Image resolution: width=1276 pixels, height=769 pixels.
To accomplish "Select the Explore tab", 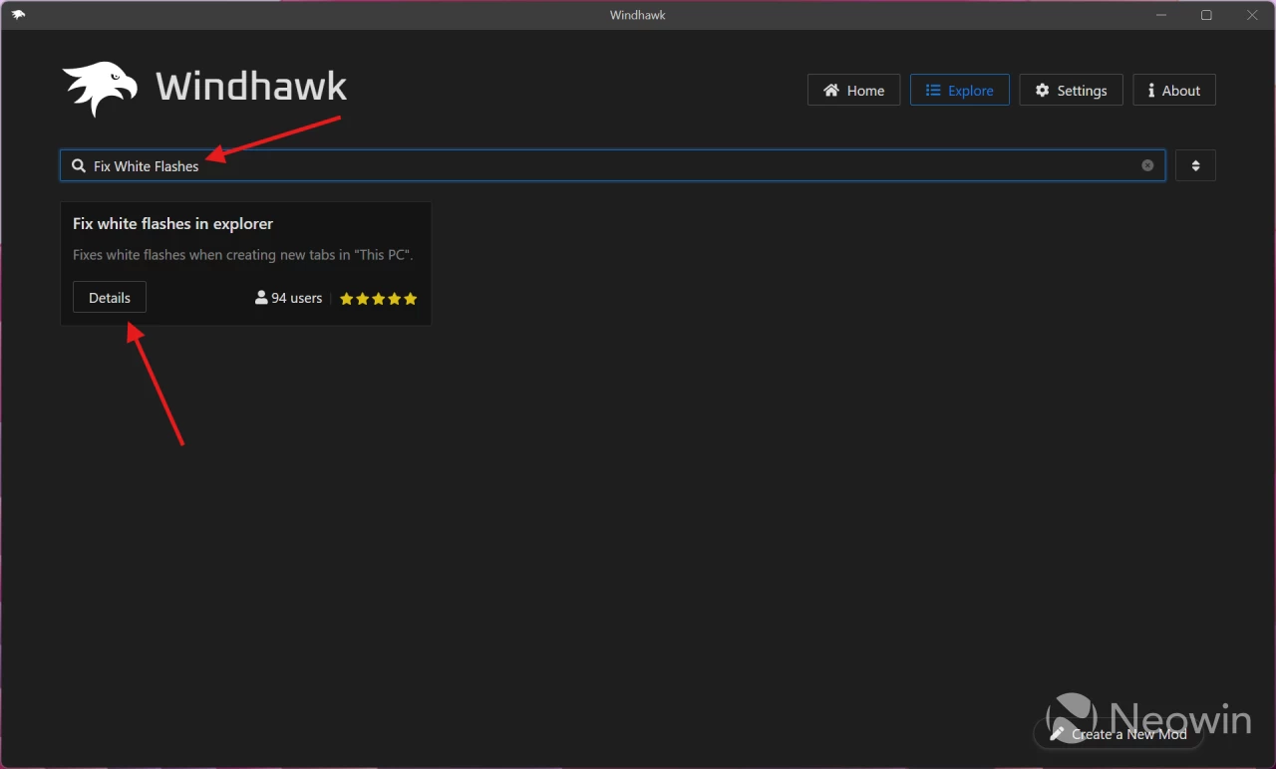I will pyautogui.click(x=960, y=90).
